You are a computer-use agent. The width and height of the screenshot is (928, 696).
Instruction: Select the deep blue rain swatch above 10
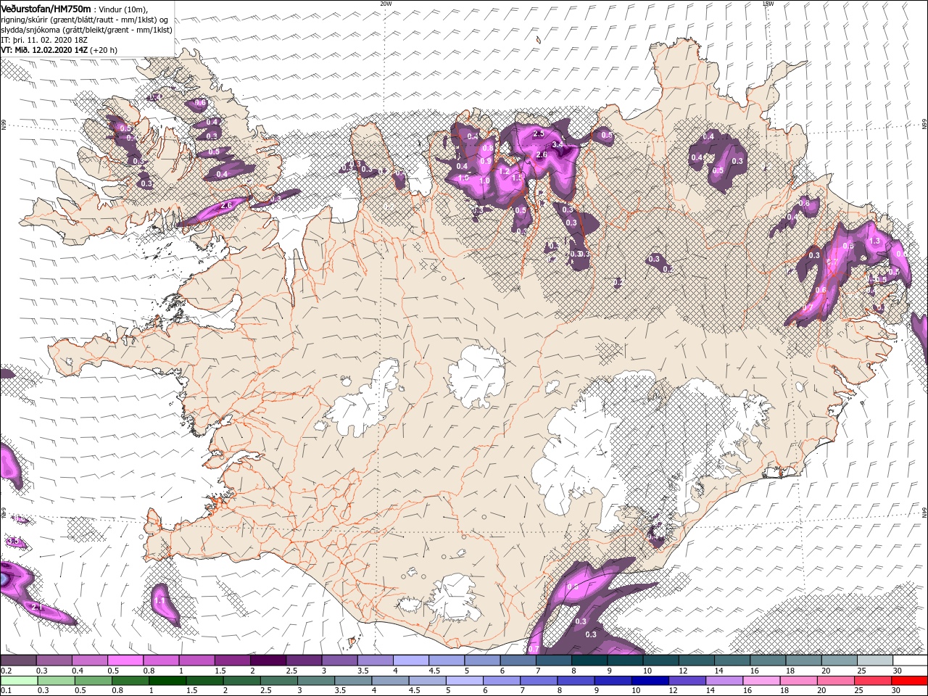[x=650, y=681]
